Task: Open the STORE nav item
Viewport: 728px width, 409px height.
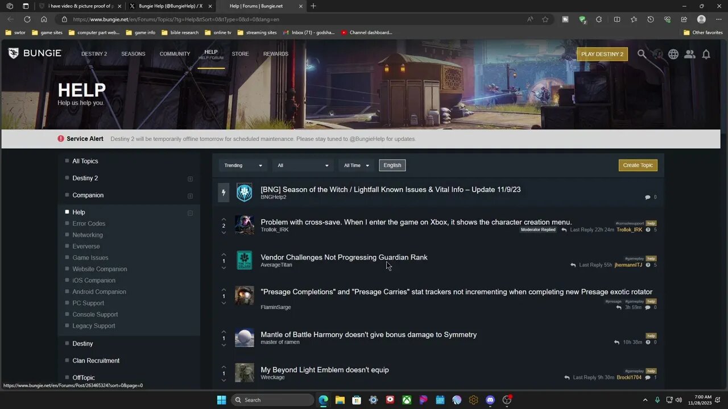Action: (240, 54)
